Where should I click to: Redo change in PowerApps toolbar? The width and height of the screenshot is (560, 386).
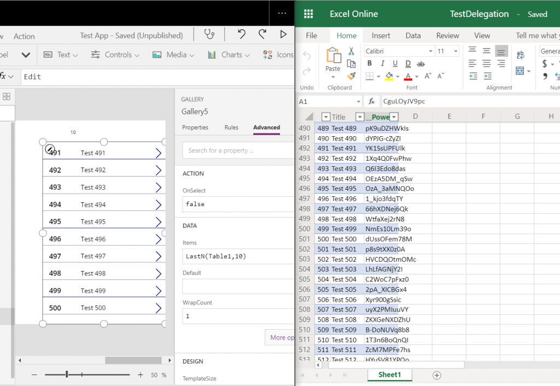pos(262,34)
